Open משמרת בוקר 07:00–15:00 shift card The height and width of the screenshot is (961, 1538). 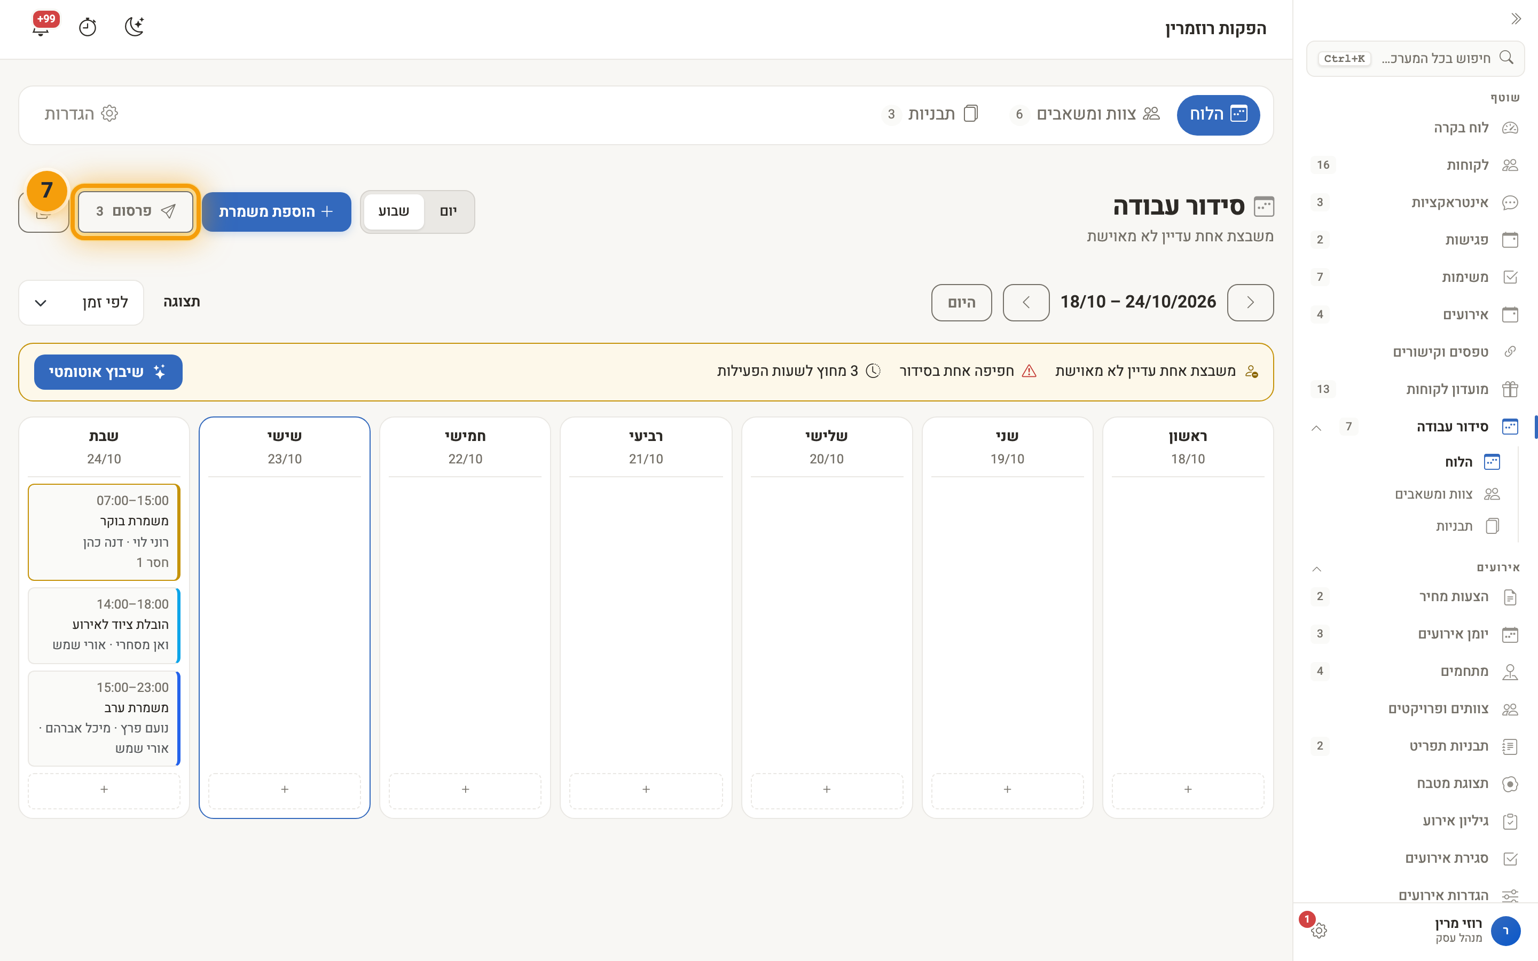pyautogui.click(x=104, y=532)
